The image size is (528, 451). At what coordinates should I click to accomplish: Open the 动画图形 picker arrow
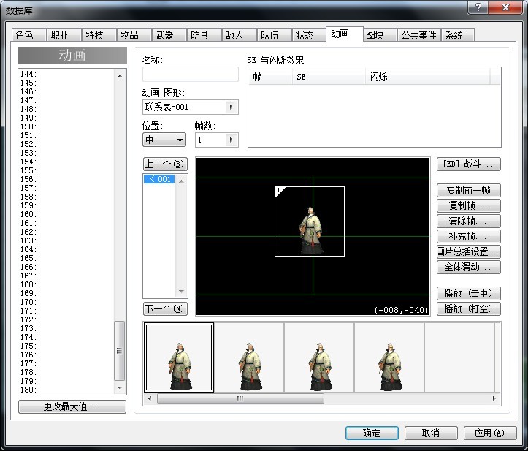232,107
